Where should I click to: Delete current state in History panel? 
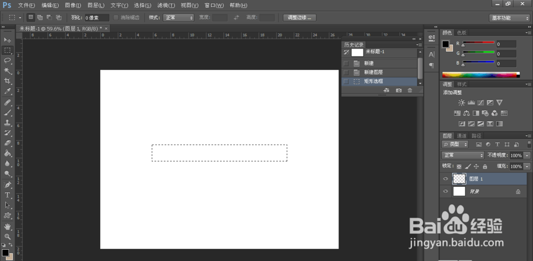410,90
